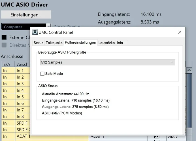Enable the Safe Mode checkbox
The image size is (196, 141).
42,74
